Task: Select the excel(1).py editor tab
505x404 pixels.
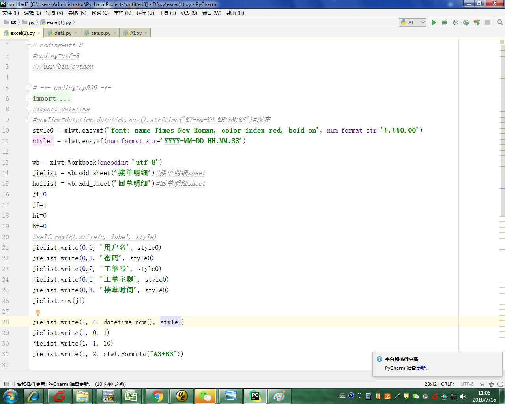Action: point(22,33)
